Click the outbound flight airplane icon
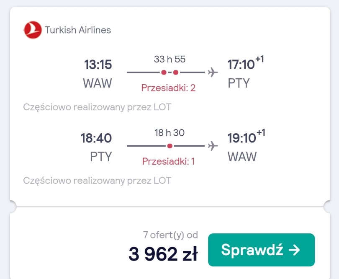 pyautogui.click(x=213, y=72)
